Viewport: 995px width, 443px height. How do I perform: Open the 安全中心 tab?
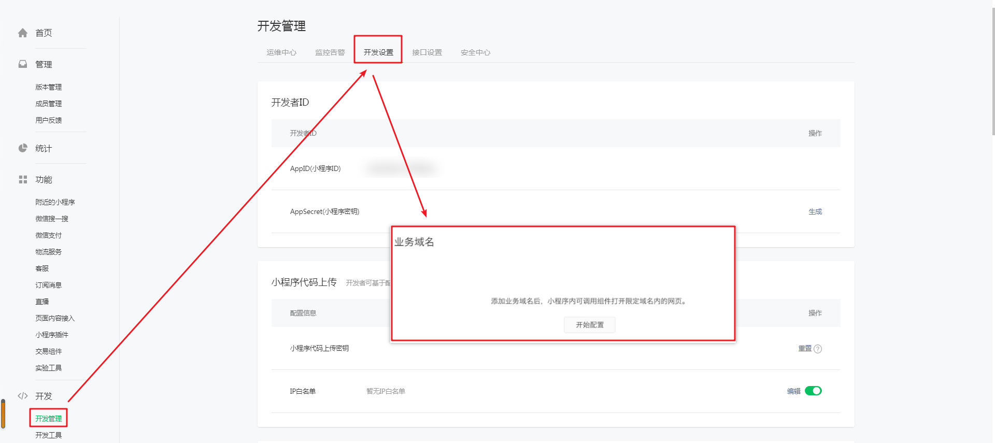click(x=475, y=52)
